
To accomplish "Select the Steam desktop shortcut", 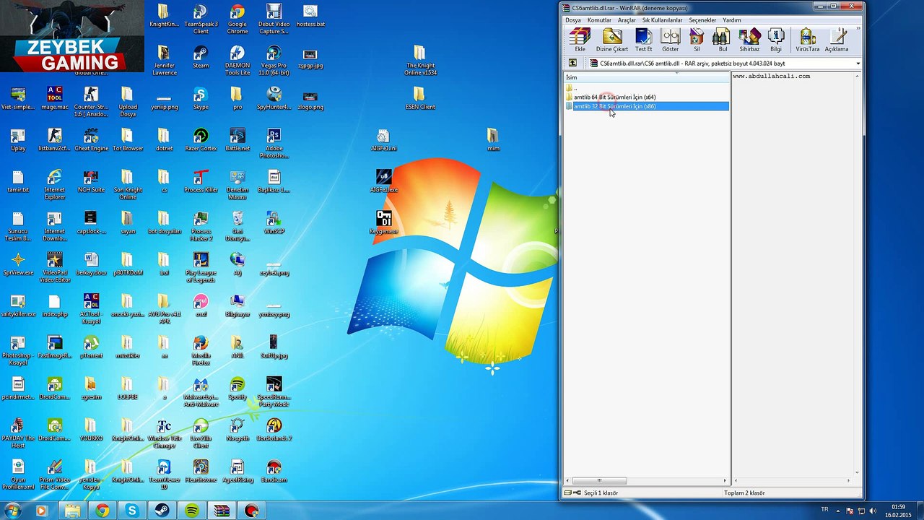I will pyautogui.click(x=201, y=57).
